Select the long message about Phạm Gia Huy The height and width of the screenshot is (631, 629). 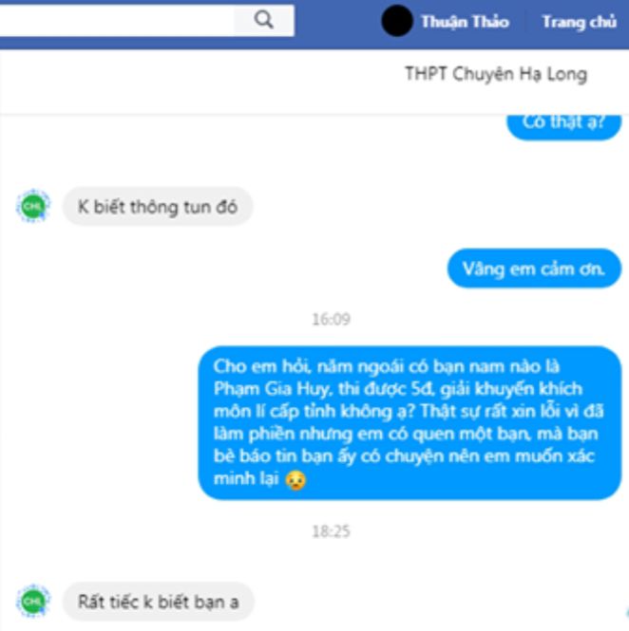[410, 422]
